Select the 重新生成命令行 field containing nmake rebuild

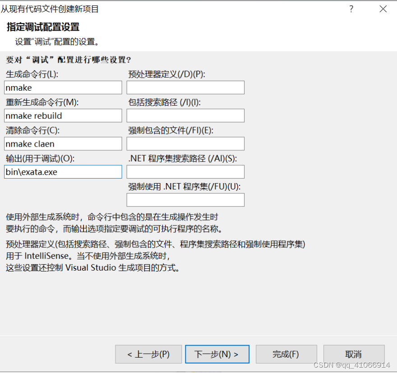[63, 115]
